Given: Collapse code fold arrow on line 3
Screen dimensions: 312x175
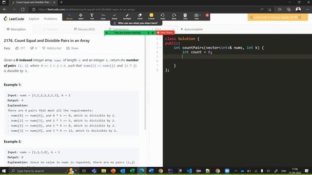Looking at the screenshot, I should tap(160, 48).
